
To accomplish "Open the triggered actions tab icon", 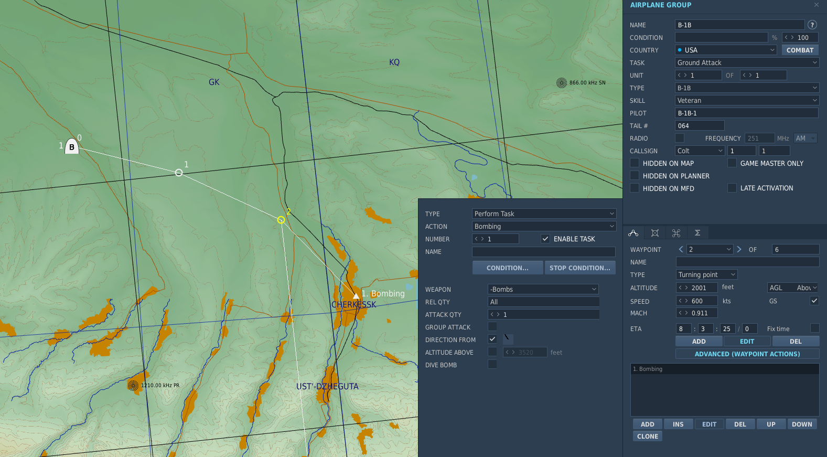I will 676,233.
